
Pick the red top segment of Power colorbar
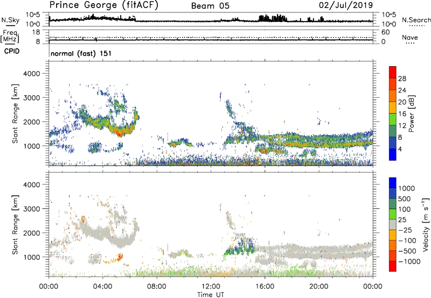(x=393, y=72)
